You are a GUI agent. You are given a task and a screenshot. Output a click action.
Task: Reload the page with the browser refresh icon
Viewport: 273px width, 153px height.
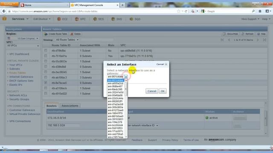tap(186, 11)
